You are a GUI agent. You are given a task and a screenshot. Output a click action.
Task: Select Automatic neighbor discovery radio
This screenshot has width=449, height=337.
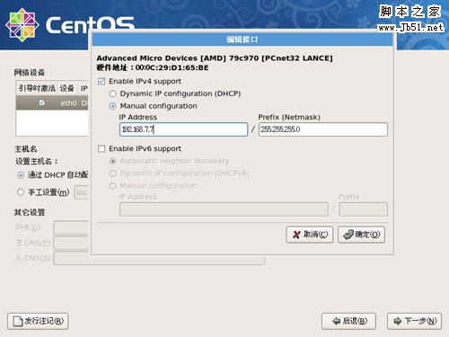112,161
